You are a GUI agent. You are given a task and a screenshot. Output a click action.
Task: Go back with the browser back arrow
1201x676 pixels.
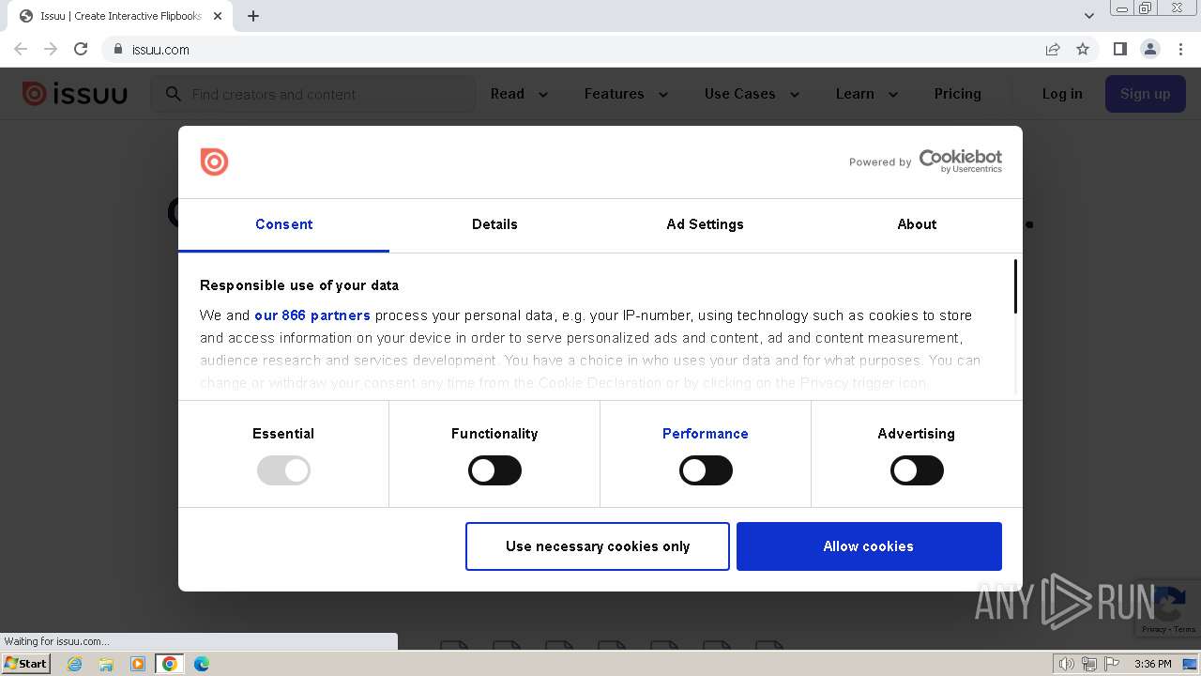coord(21,49)
